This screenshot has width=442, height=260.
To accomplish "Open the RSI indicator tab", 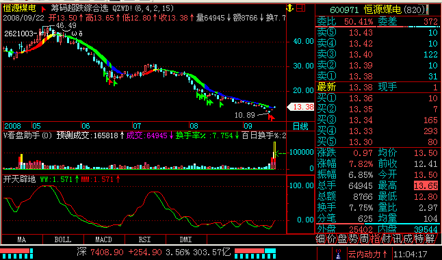I will 145,239.
